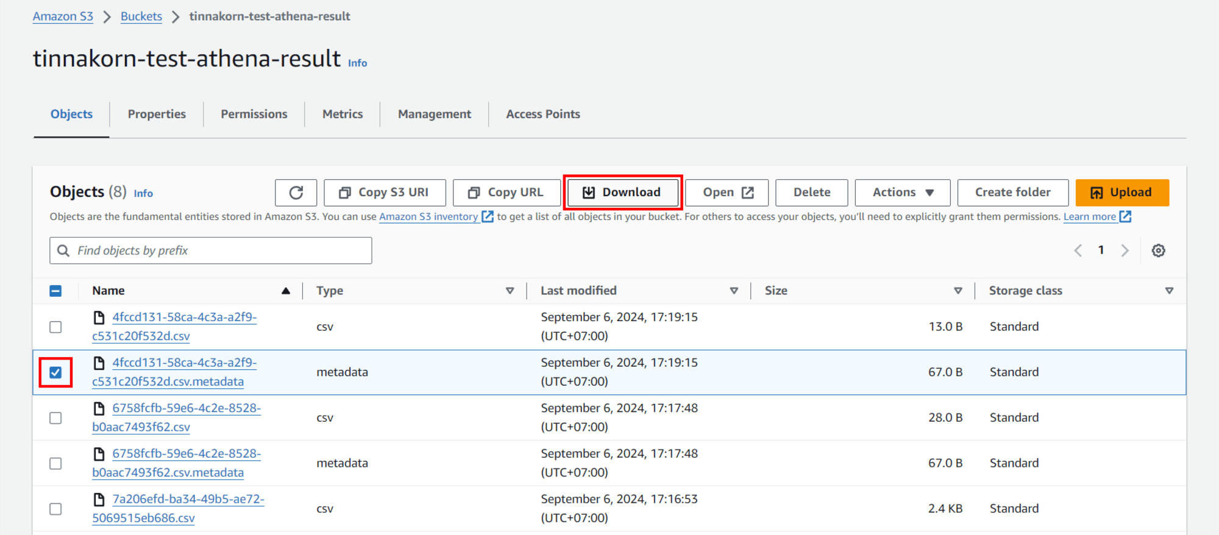Click the search magnifier icon
Image resolution: width=1219 pixels, height=535 pixels.
(x=63, y=250)
